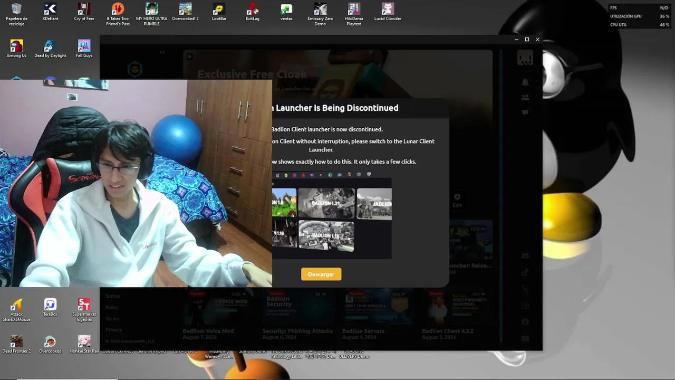Open the Among Us desktop shortcut
The height and width of the screenshot is (380, 675).
pyautogui.click(x=17, y=49)
